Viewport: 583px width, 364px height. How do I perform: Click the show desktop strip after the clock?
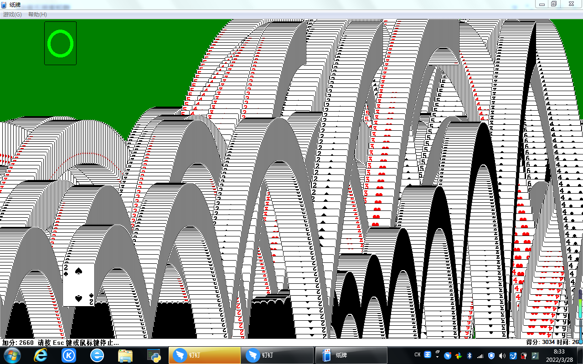coord(580,355)
